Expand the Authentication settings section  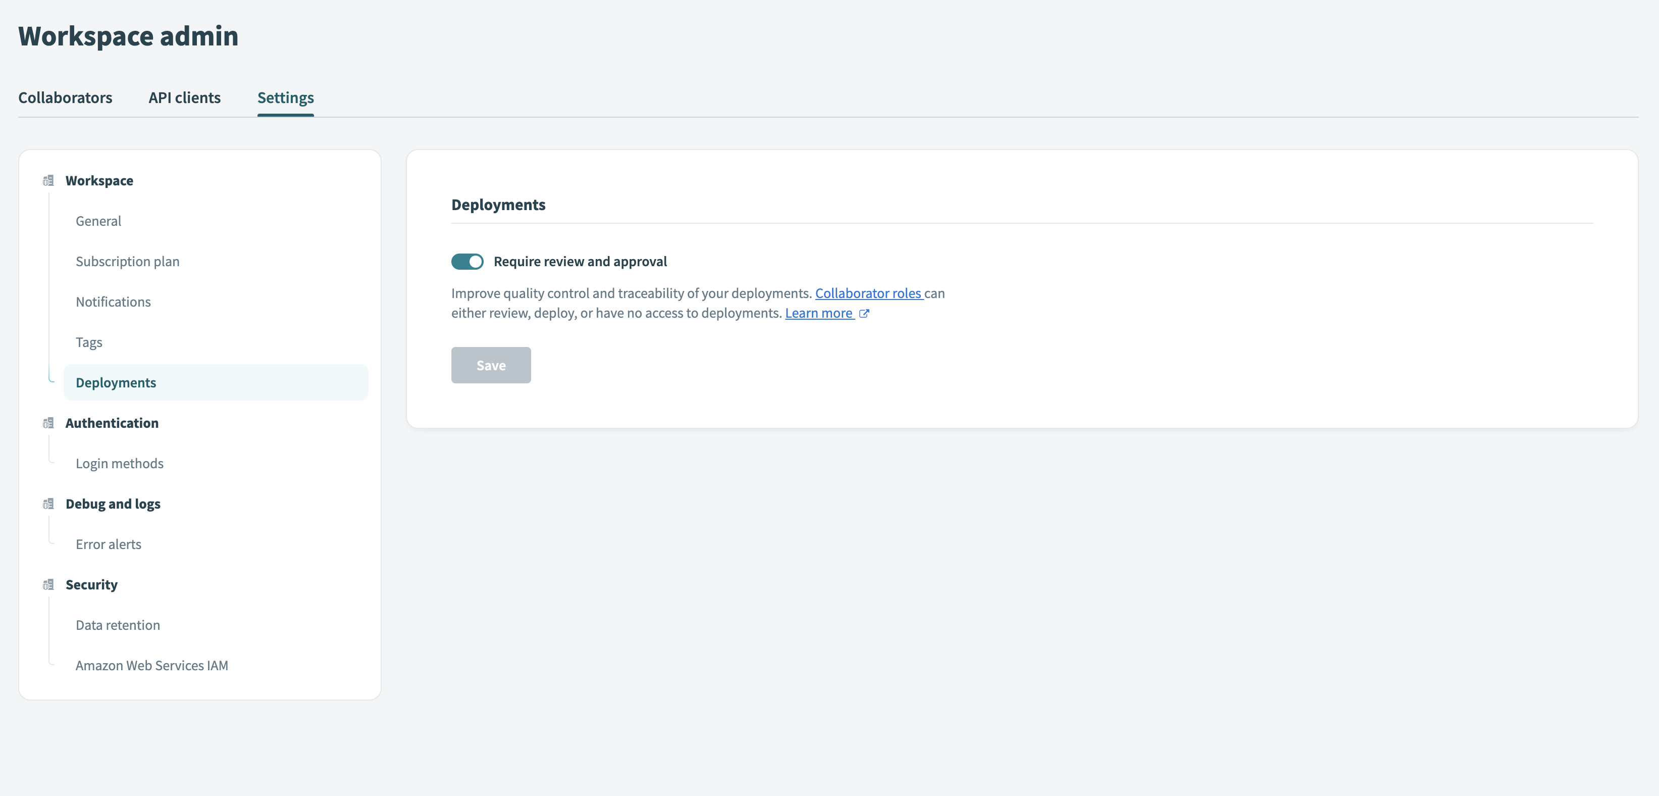coord(112,422)
